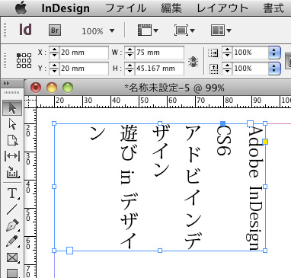Click the X value stepper arrows
This screenshot has width=291, height=278.
54,53
